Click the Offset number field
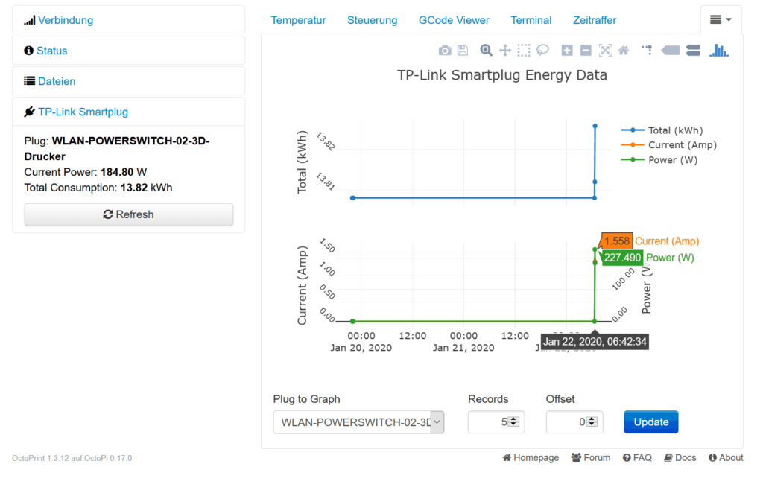The image size is (763, 493). point(574,422)
